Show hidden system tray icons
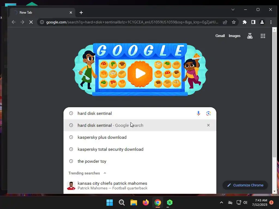Image resolution: width=279 pixels, height=209 pixels. coord(222,202)
